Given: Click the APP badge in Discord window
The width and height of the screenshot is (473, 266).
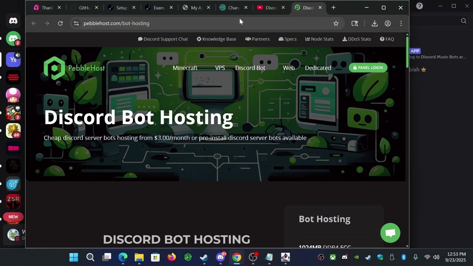Looking at the screenshot, I should point(415,51).
